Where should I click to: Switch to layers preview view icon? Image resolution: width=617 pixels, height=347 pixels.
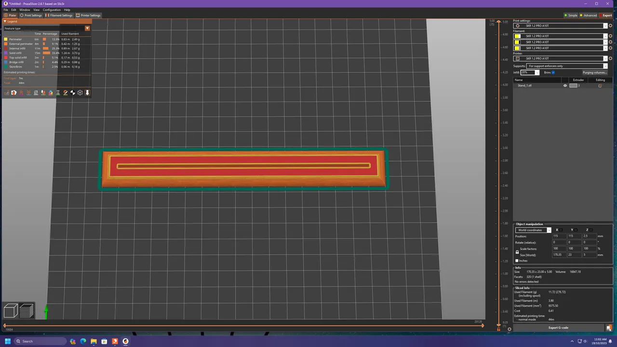pos(26,311)
